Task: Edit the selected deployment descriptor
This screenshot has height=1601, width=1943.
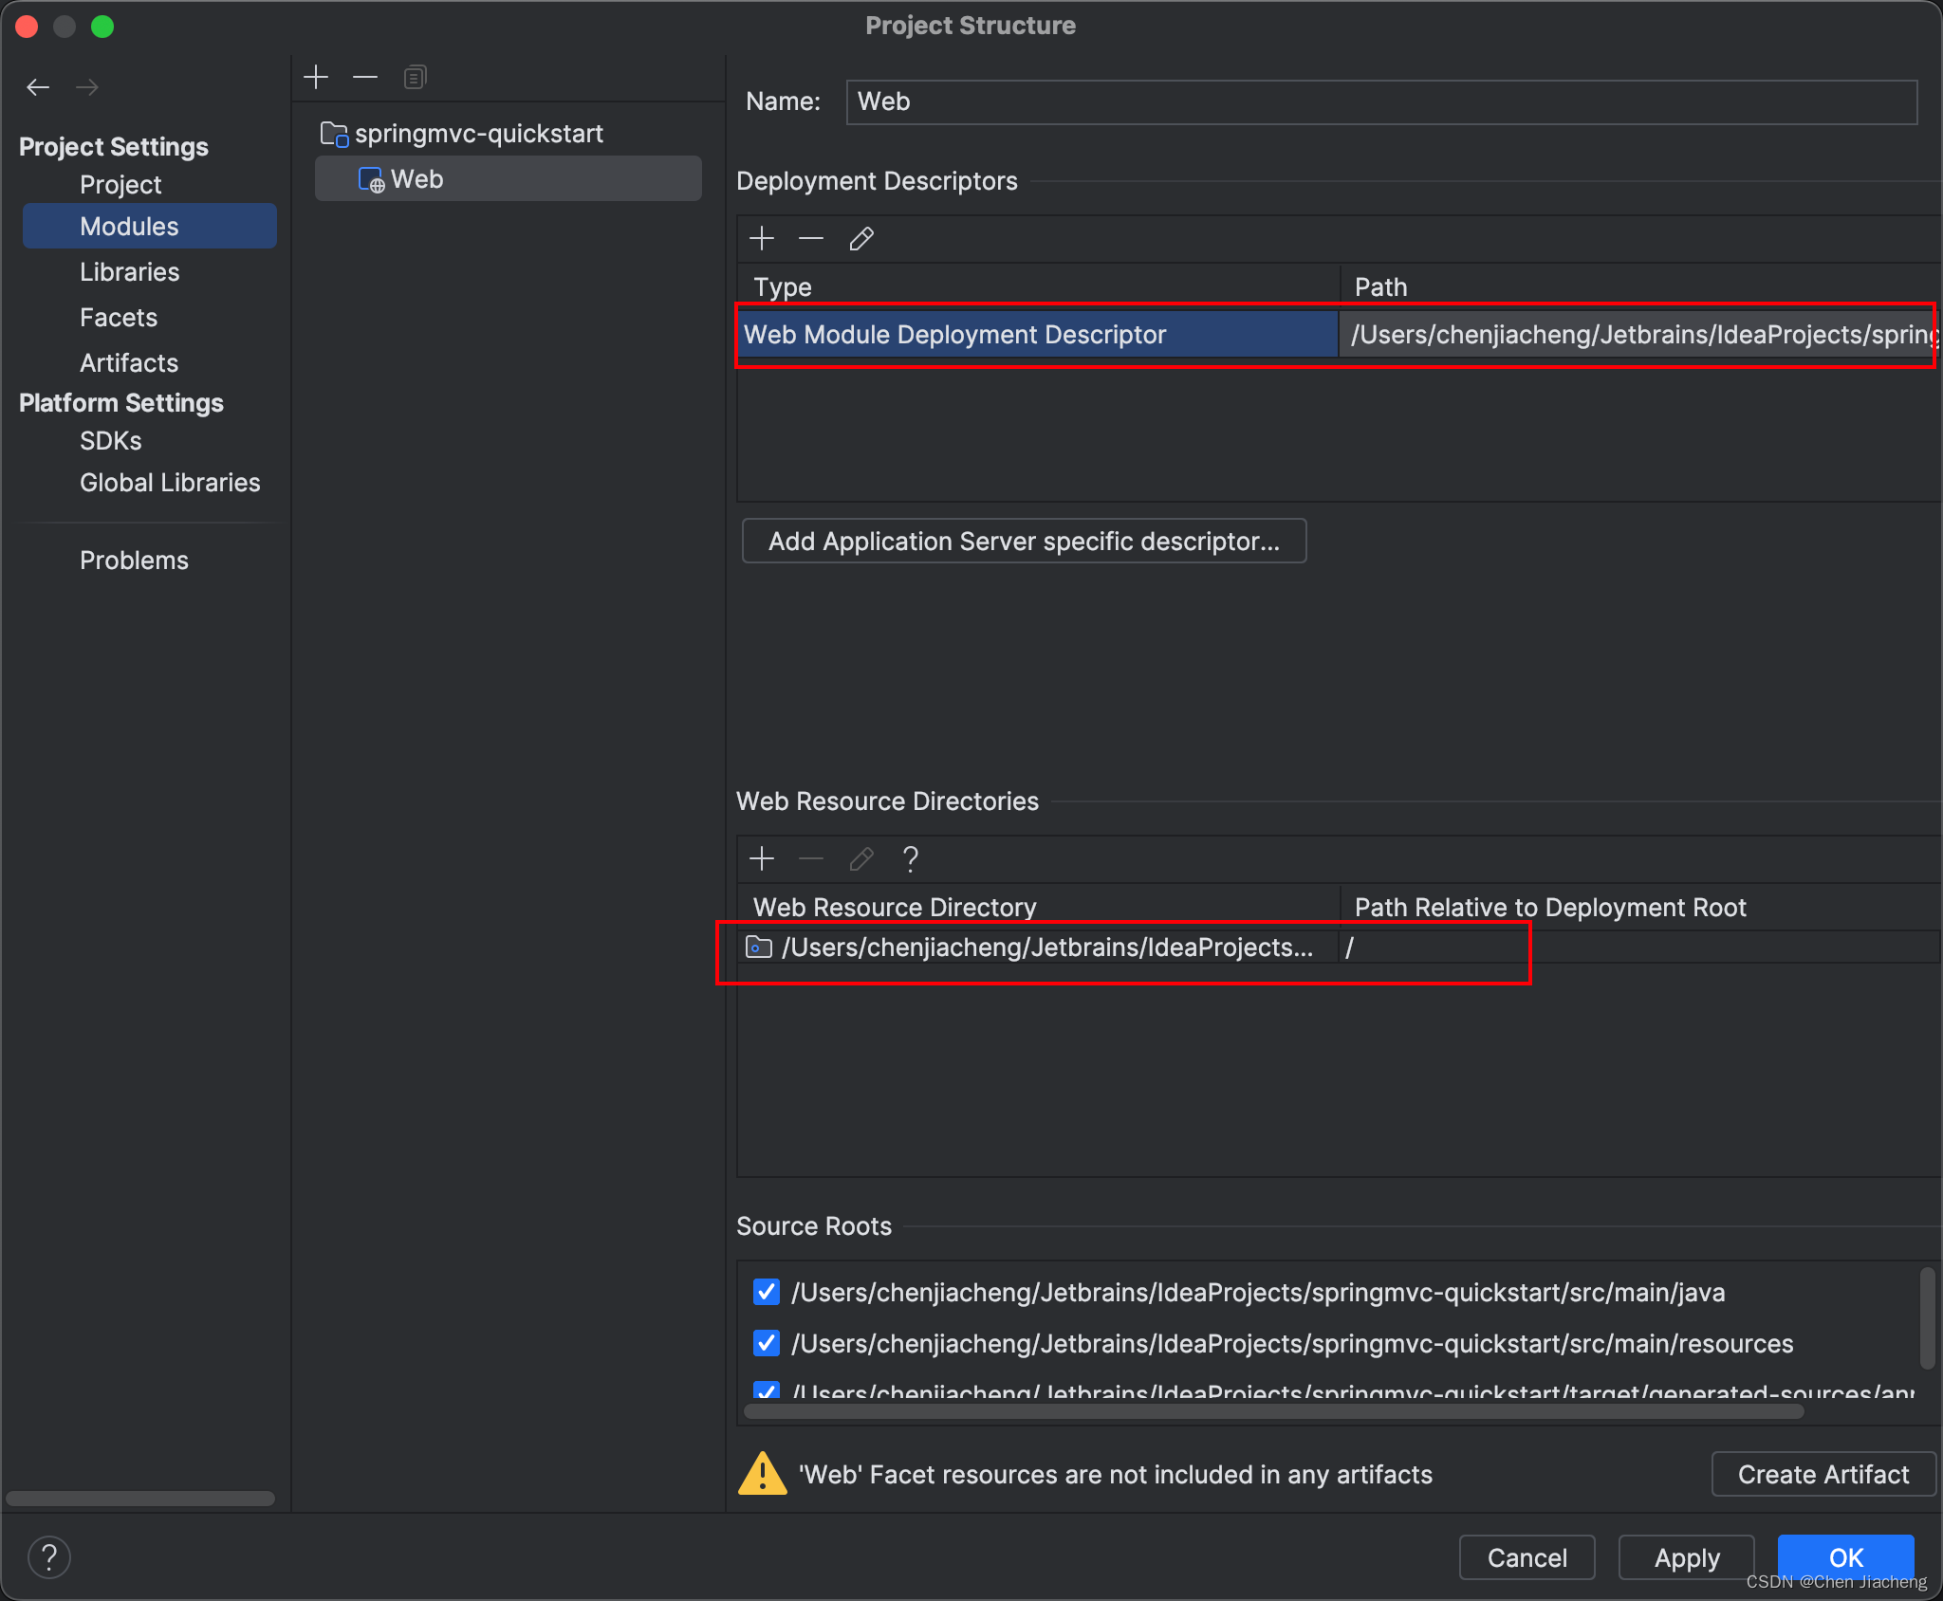Action: (x=861, y=238)
